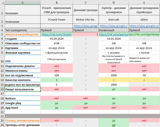Screen dimensions: 160x127
Task: Select 'бесплатный дневник с огромной базой' cell
Action: coord(114,59)
